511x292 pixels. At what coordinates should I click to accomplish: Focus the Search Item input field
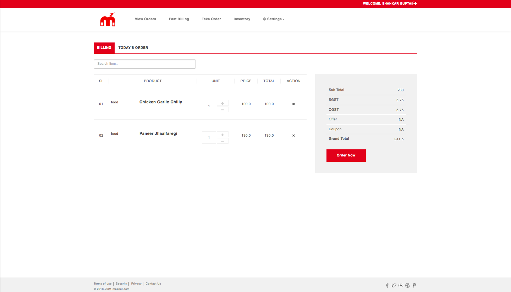point(145,64)
